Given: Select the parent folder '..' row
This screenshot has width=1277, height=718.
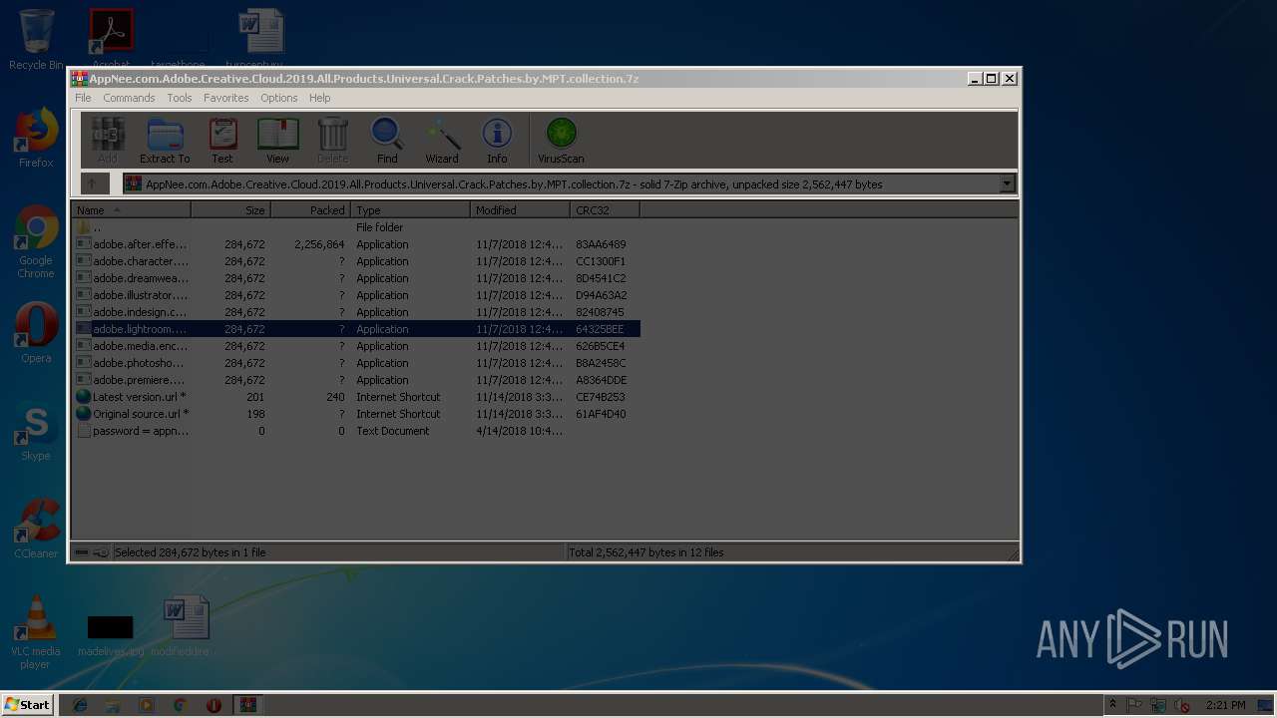Looking at the screenshot, I should click(x=356, y=227).
